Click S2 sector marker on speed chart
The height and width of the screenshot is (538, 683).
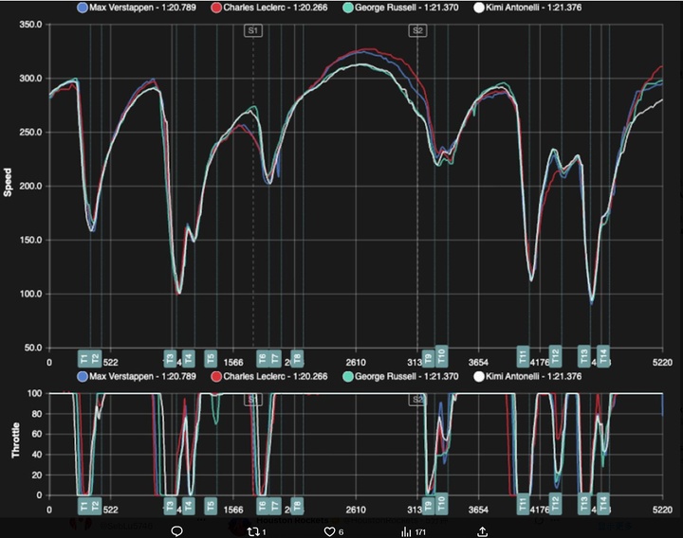[417, 30]
